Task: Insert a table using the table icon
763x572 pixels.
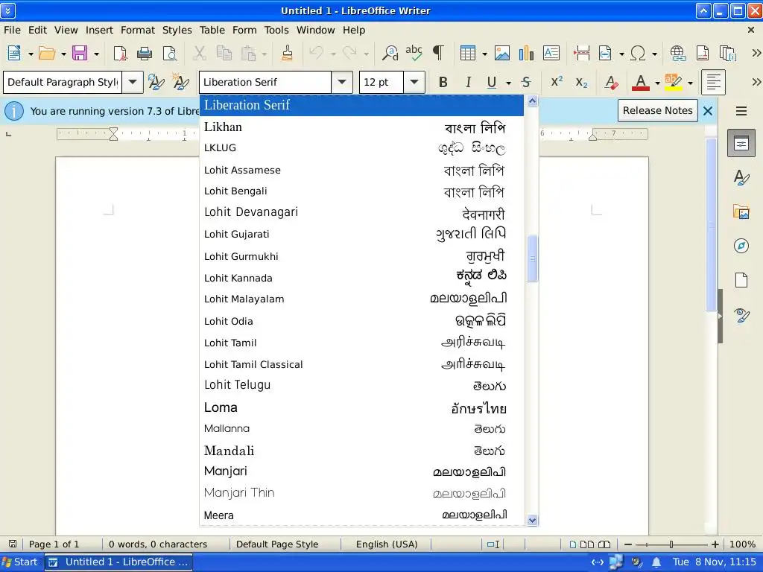Action: tap(468, 53)
